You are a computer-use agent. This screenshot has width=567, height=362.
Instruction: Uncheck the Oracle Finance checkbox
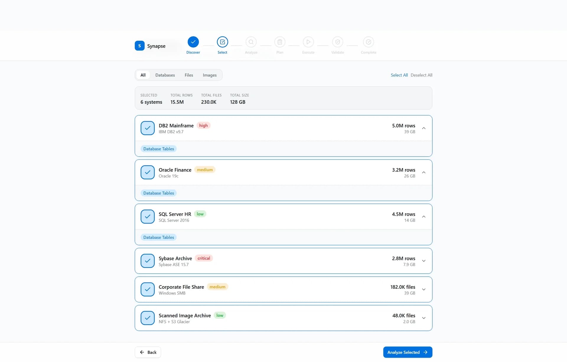148,172
